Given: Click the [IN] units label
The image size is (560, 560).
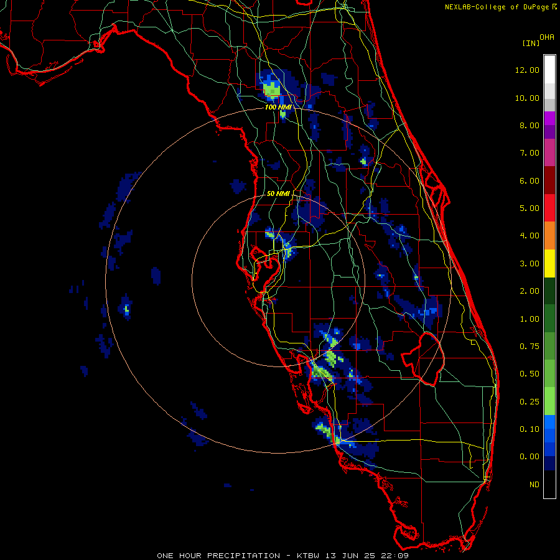Looking at the screenshot, I should pos(531,43).
